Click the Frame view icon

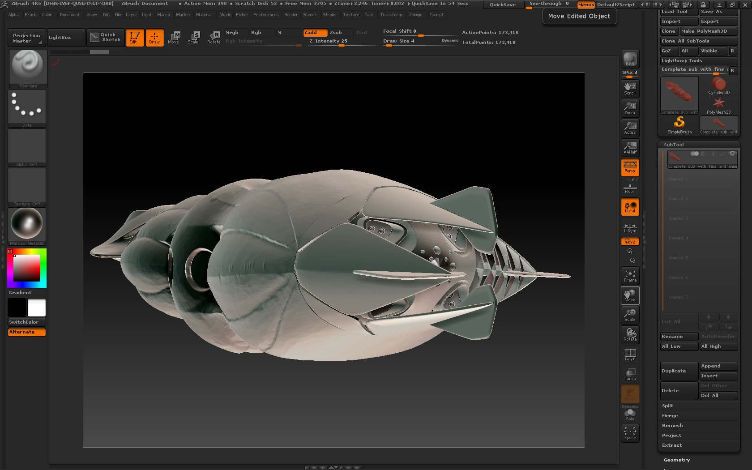tap(630, 276)
